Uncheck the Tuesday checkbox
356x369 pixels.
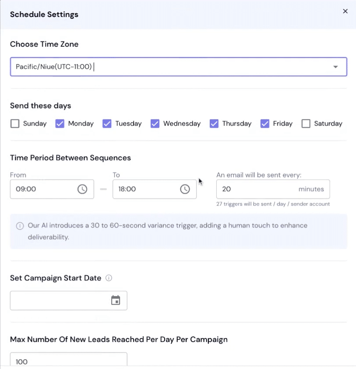[107, 124]
